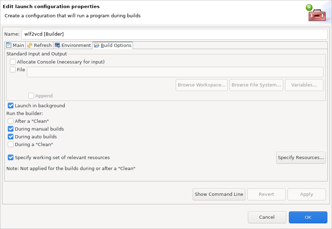The width and height of the screenshot is (332, 229).
Task: Confirm the dialog with OK
Action: pos(308,217)
